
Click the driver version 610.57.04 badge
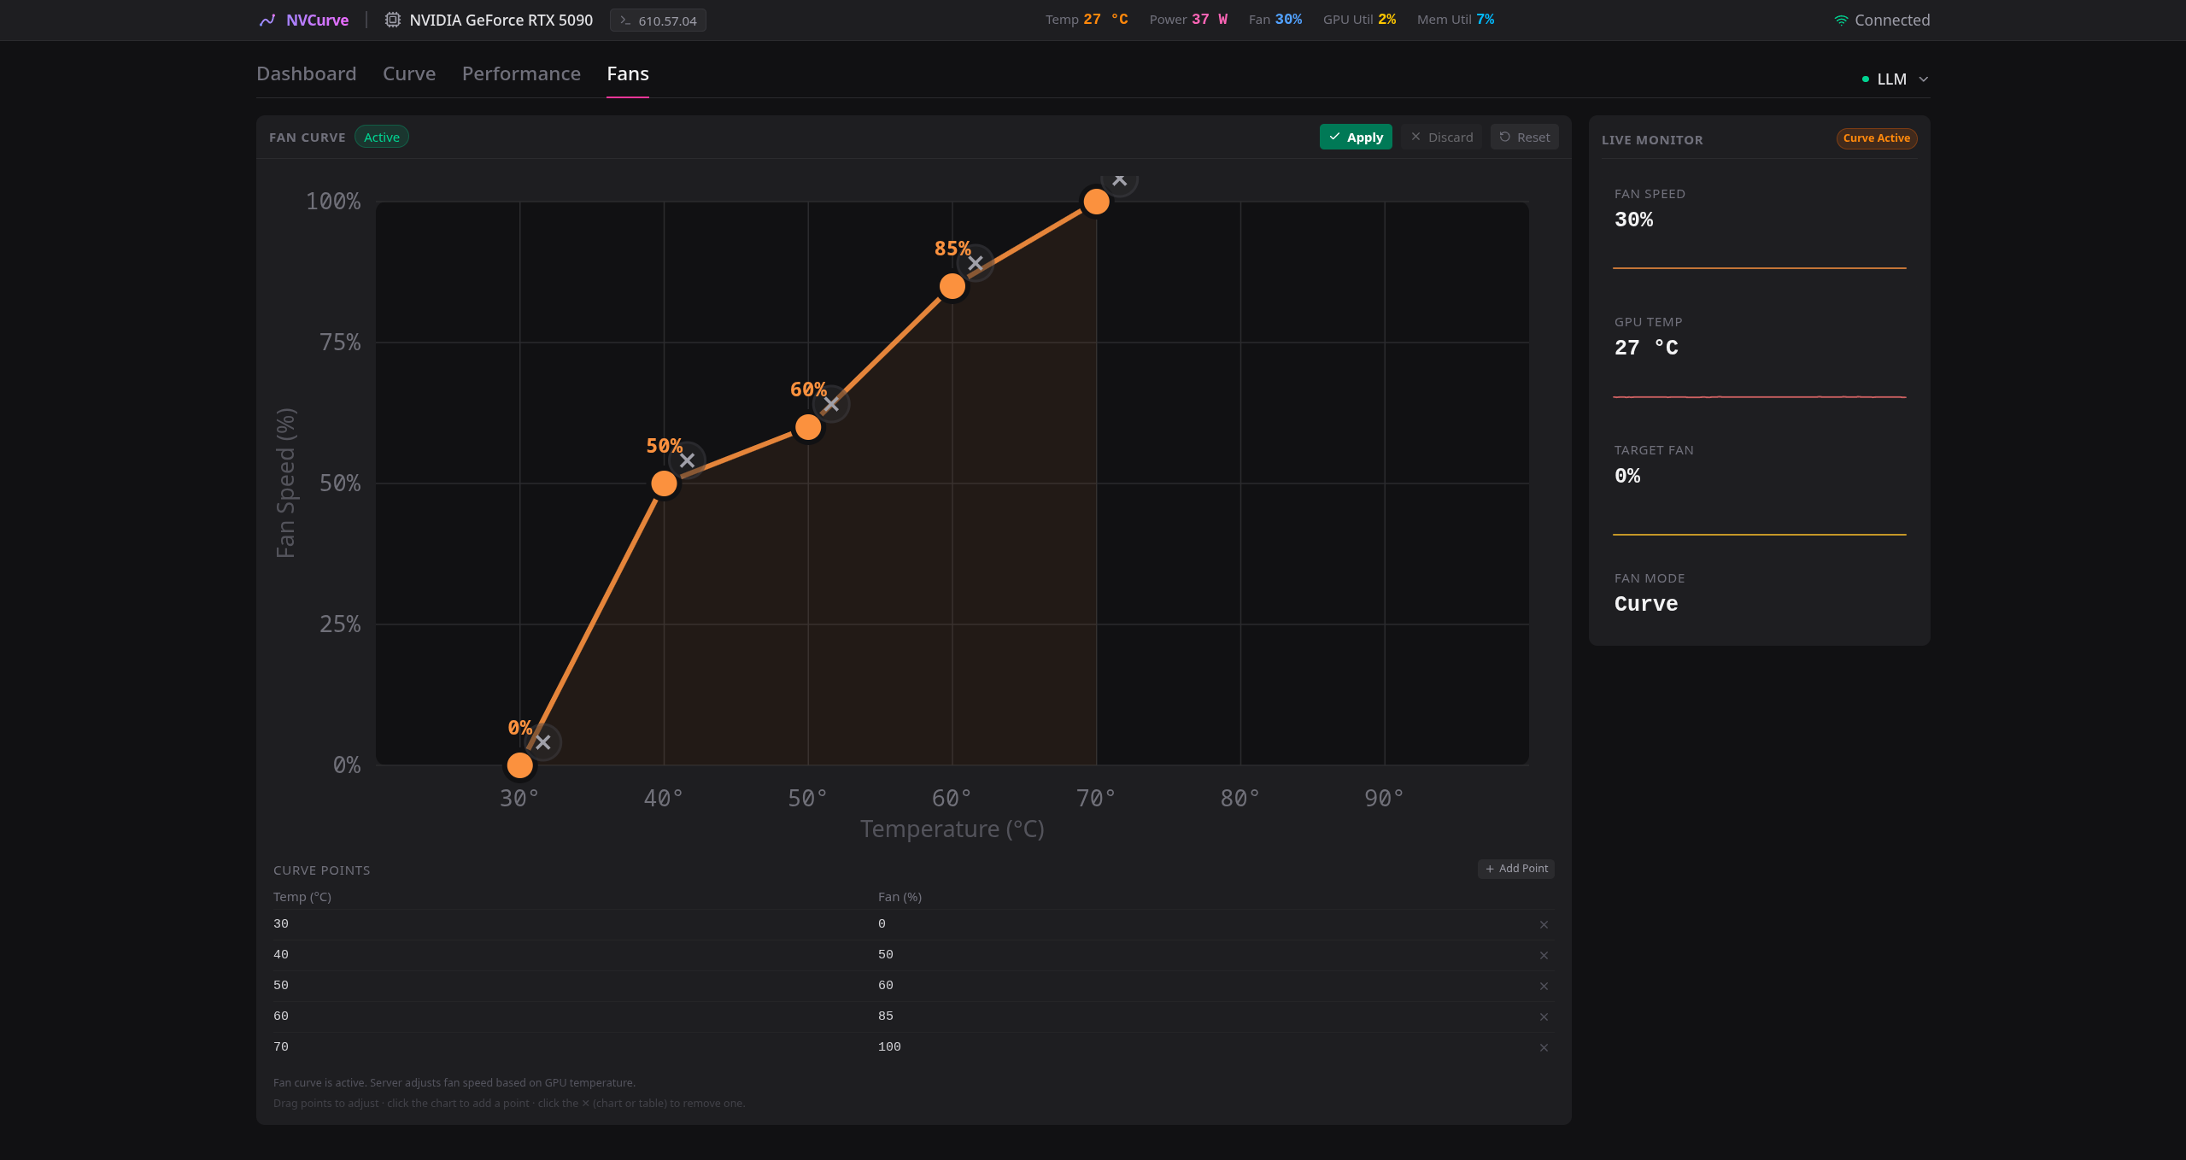[x=658, y=21]
